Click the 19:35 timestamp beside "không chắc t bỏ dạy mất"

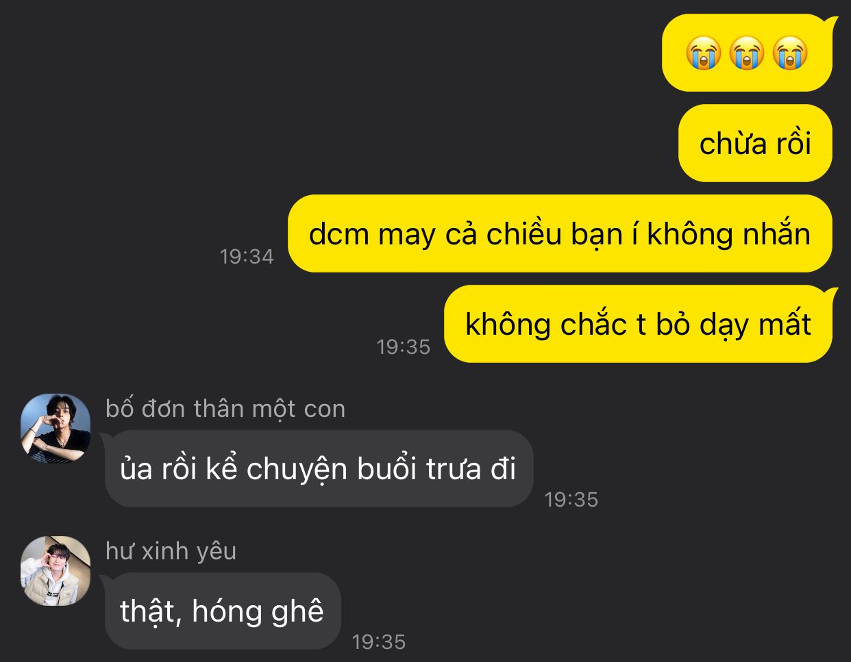(404, 346)
